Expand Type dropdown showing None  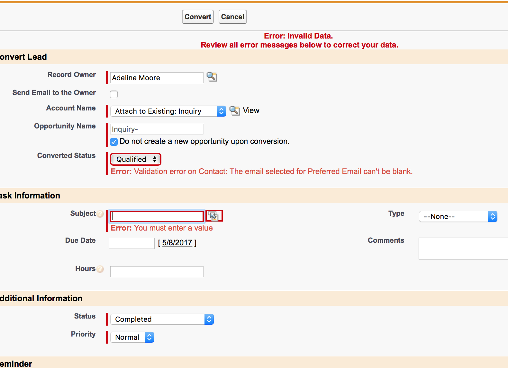point(458,216)
